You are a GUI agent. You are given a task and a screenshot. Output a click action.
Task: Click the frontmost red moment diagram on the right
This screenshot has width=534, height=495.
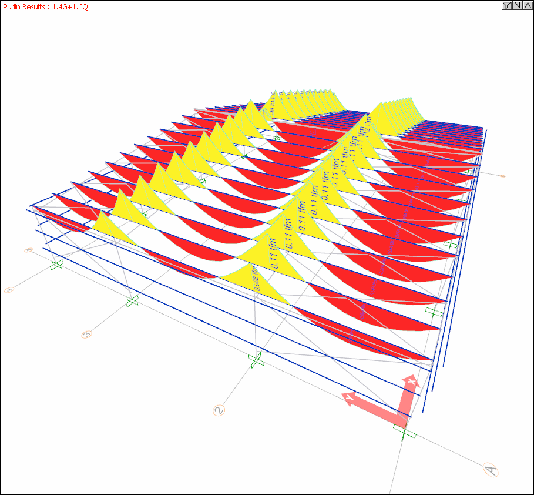pyautogui.click(x=376, y=338)
